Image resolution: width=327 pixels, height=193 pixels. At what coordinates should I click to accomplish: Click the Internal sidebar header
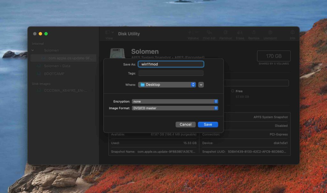click(x=38, y=44)
